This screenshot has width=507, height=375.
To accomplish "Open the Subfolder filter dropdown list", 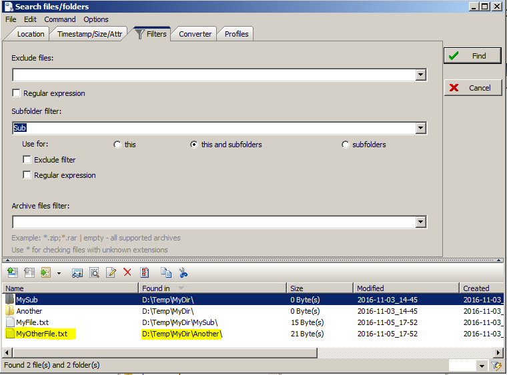I will tap(420, 128).
